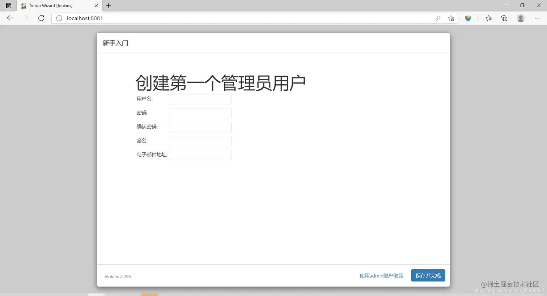Open the browser settings ellipsis menu

pyautogui.click(x=537, y=18)
